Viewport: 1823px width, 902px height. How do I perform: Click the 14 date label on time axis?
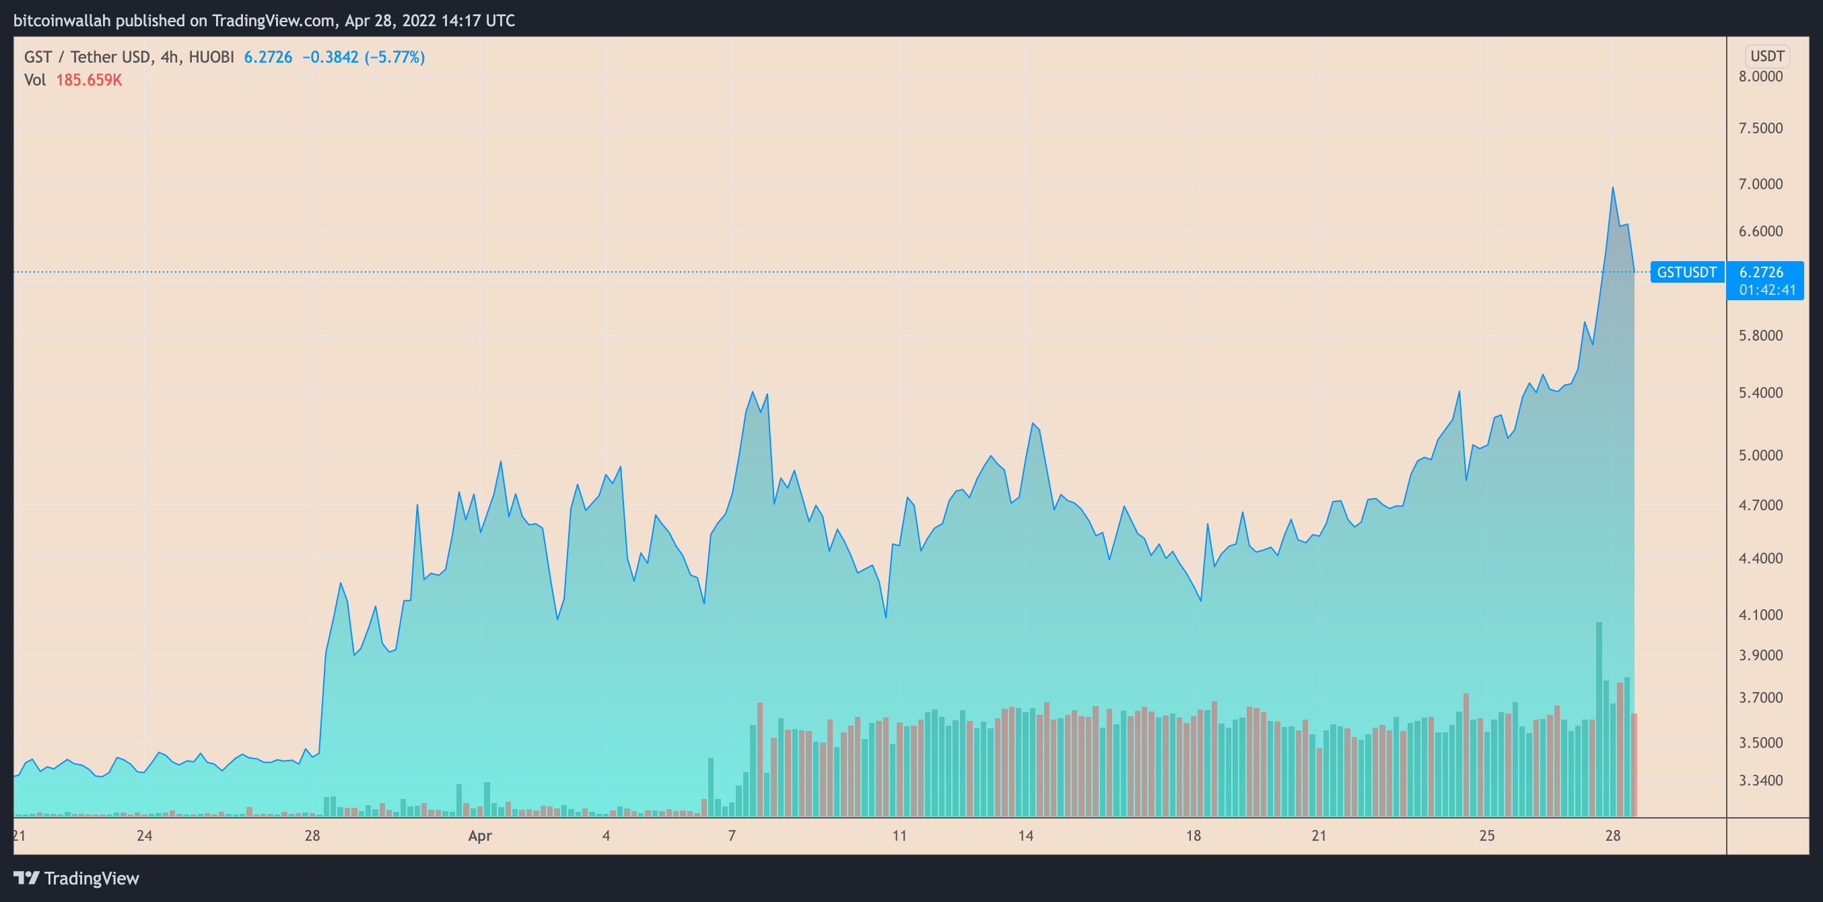1025,835
